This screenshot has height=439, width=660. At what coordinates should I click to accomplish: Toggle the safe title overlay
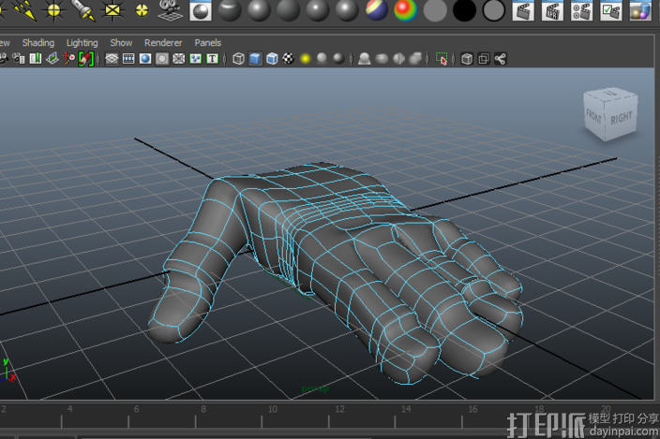pyautogui.click(x=212, y=59)
